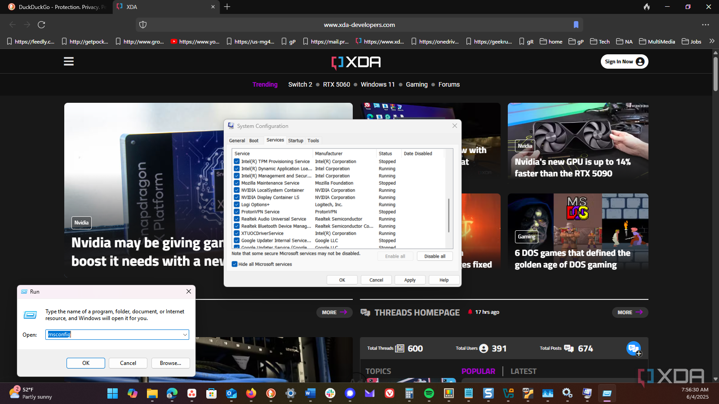Select the Services tab
The width and height of the screenshot is (719, 404).
click(x=275, y=140)
